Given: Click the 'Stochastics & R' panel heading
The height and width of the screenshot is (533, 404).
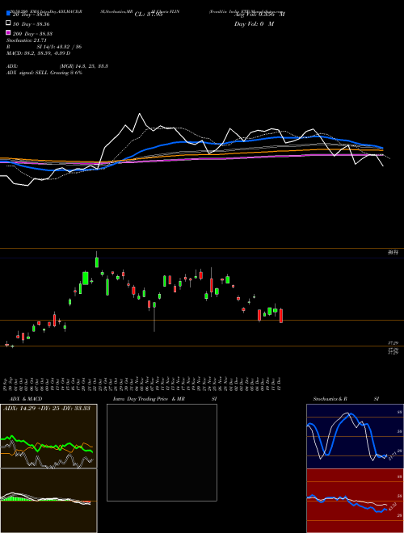Looking at the screenshot, I should point(330,399).
